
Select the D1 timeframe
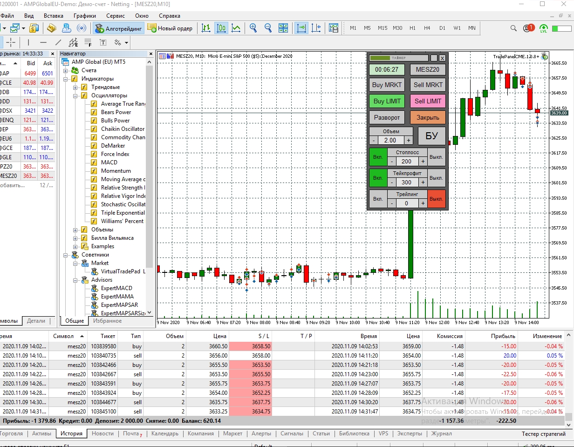(x=442, y=28)
